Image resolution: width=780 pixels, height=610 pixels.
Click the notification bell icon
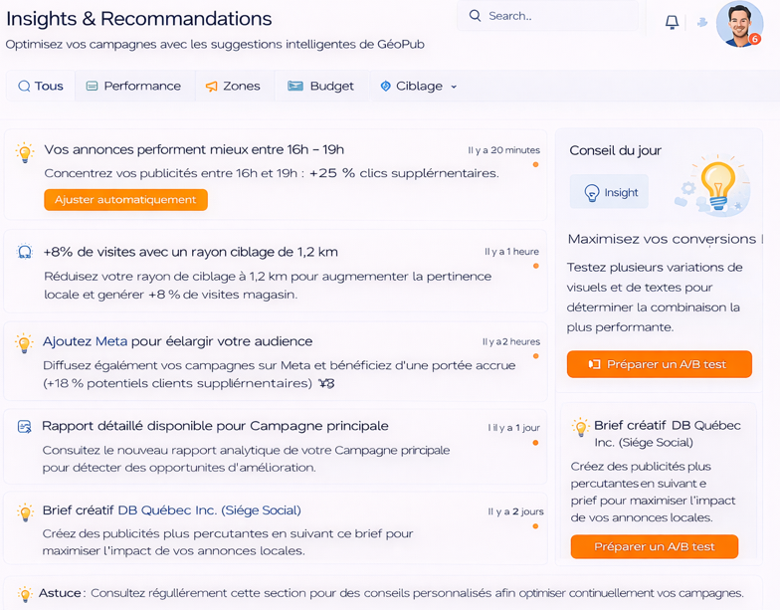[672, 22]
